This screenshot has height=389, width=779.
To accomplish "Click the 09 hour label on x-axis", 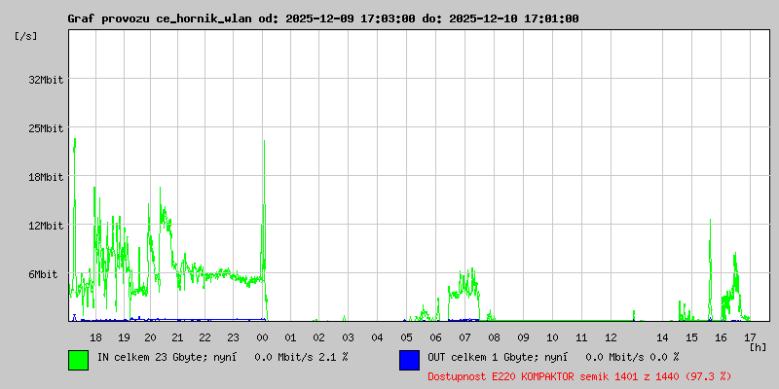I will coord(523,337).
